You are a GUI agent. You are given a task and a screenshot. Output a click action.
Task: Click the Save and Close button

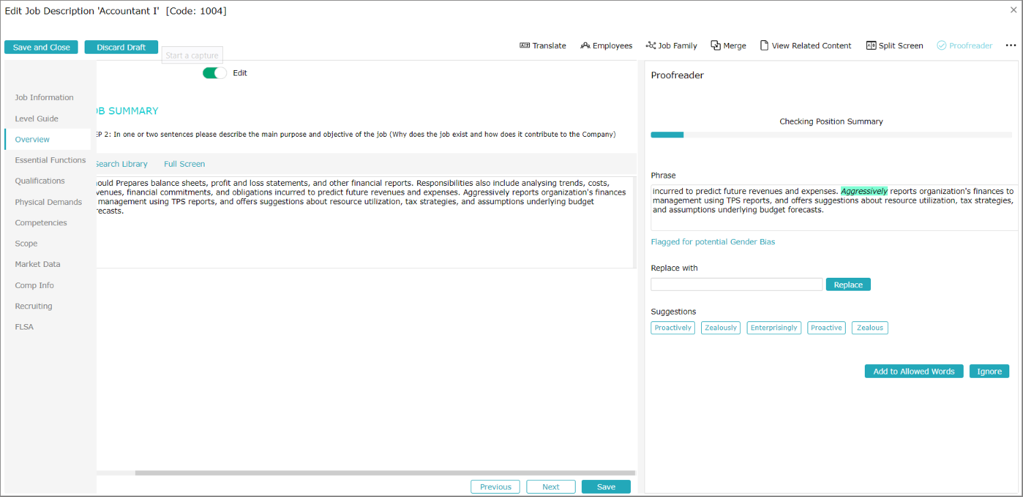click(x=41, y=47)
